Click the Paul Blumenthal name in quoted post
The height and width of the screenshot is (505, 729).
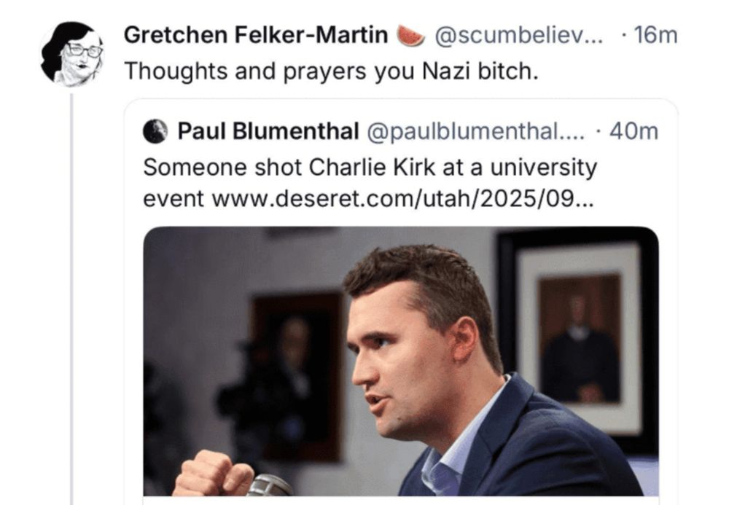click(x=268, y=131)
